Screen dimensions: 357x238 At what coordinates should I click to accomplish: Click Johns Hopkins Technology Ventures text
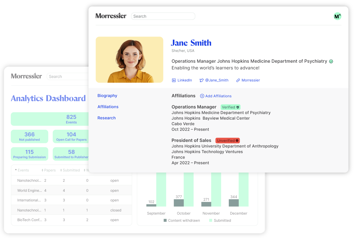(x=207, y=152)
